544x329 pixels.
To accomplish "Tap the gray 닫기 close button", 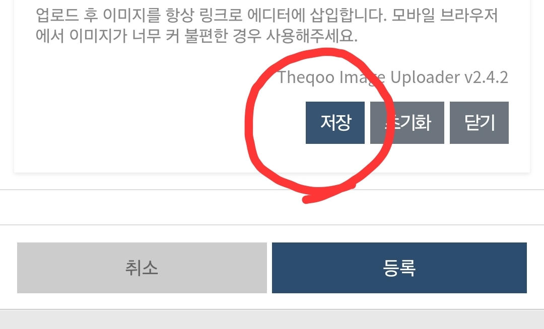I will click(x=479, y=123).
